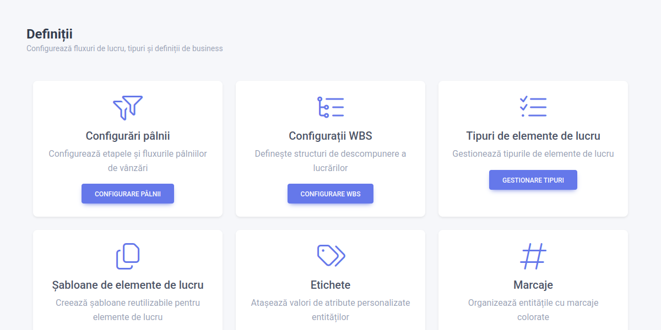Select the Configurări pâlnii card title
The height and width of the screenshot is (330, 661).
click(x=128, y=136)
